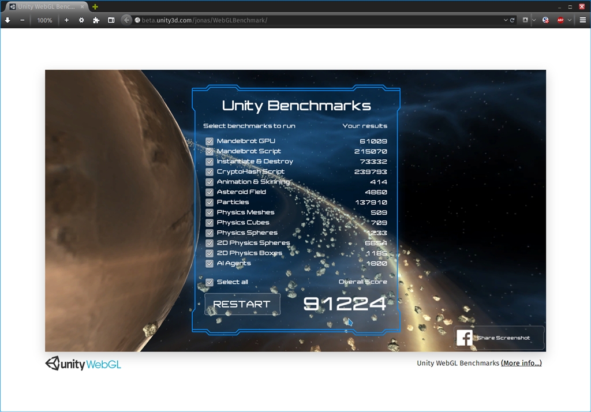Open the add-ons puzzle piece icon

pyautogui.click(x=96, y=20)
